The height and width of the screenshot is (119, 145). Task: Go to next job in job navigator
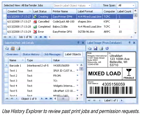click(36, 37)
